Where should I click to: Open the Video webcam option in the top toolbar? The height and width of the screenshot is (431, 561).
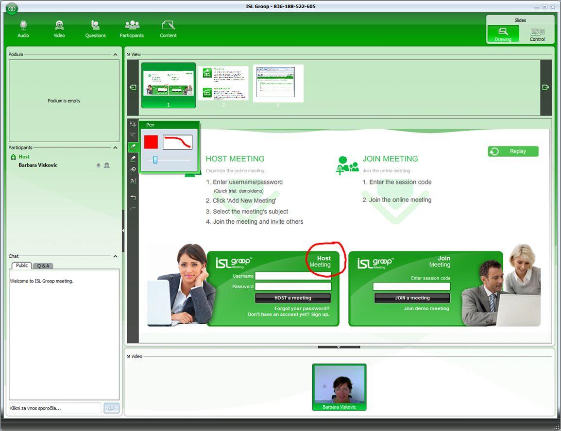pos(59,29)
